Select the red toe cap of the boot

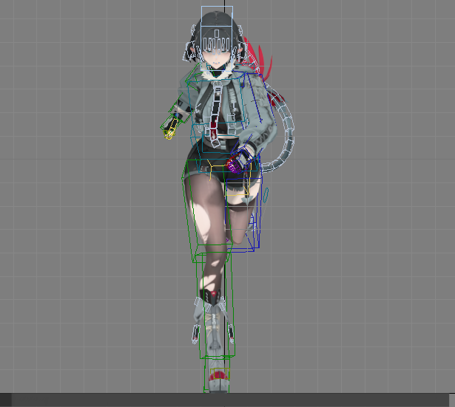pyautogui.click(x=218, y=375)
